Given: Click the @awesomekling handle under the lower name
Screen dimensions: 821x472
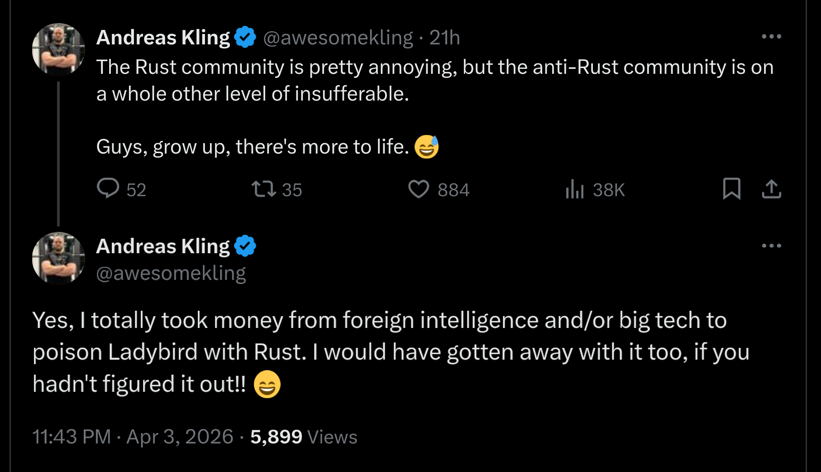Looking at the screenshot, I should click(171, 273).
